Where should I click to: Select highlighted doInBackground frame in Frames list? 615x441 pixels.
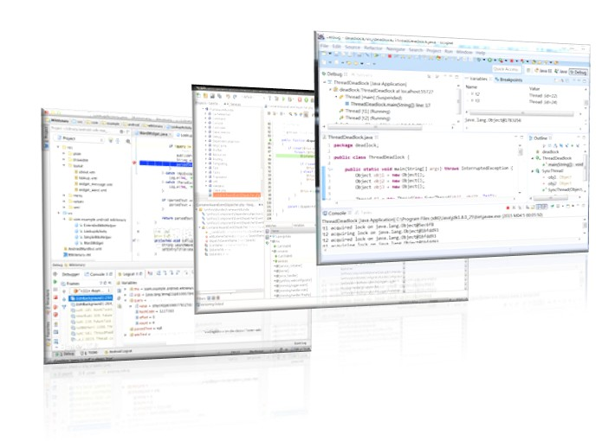[x=91, y=298]
